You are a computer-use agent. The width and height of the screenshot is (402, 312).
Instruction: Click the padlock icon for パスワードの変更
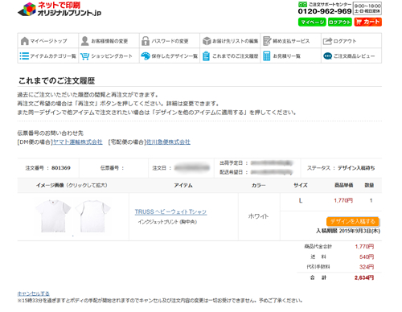coord(146,41)
